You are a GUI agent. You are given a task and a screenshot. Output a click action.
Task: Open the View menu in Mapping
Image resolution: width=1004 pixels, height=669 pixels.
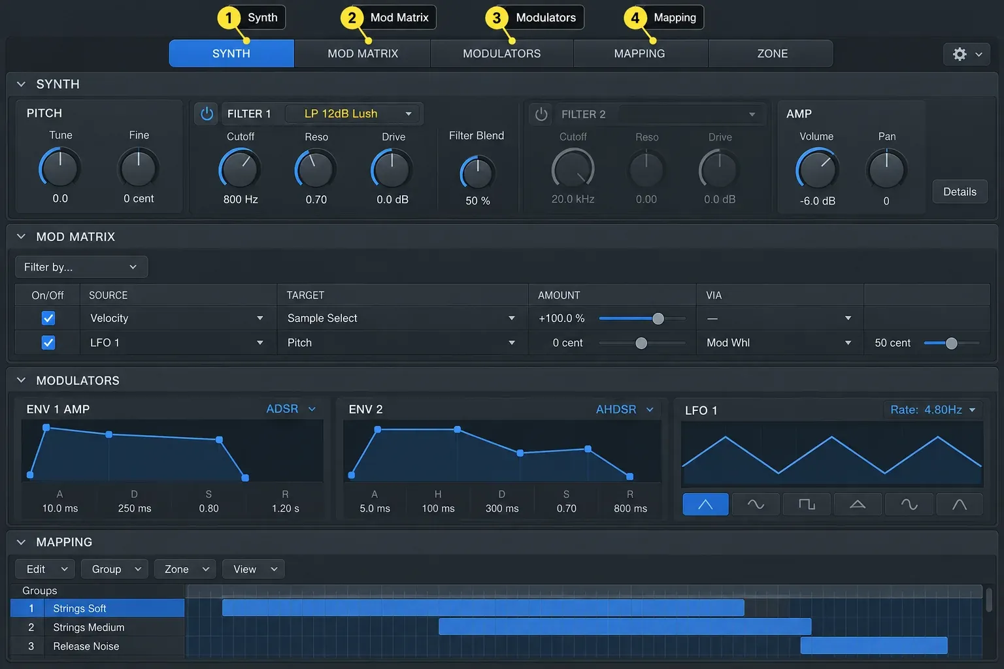click(x=254, y=569)
